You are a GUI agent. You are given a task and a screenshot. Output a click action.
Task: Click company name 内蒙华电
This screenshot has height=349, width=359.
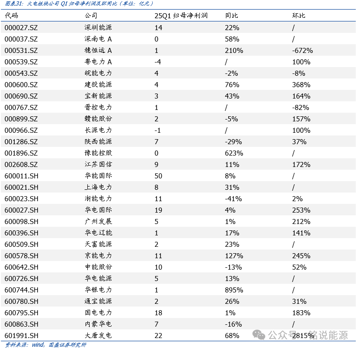(x=98, y=324)
